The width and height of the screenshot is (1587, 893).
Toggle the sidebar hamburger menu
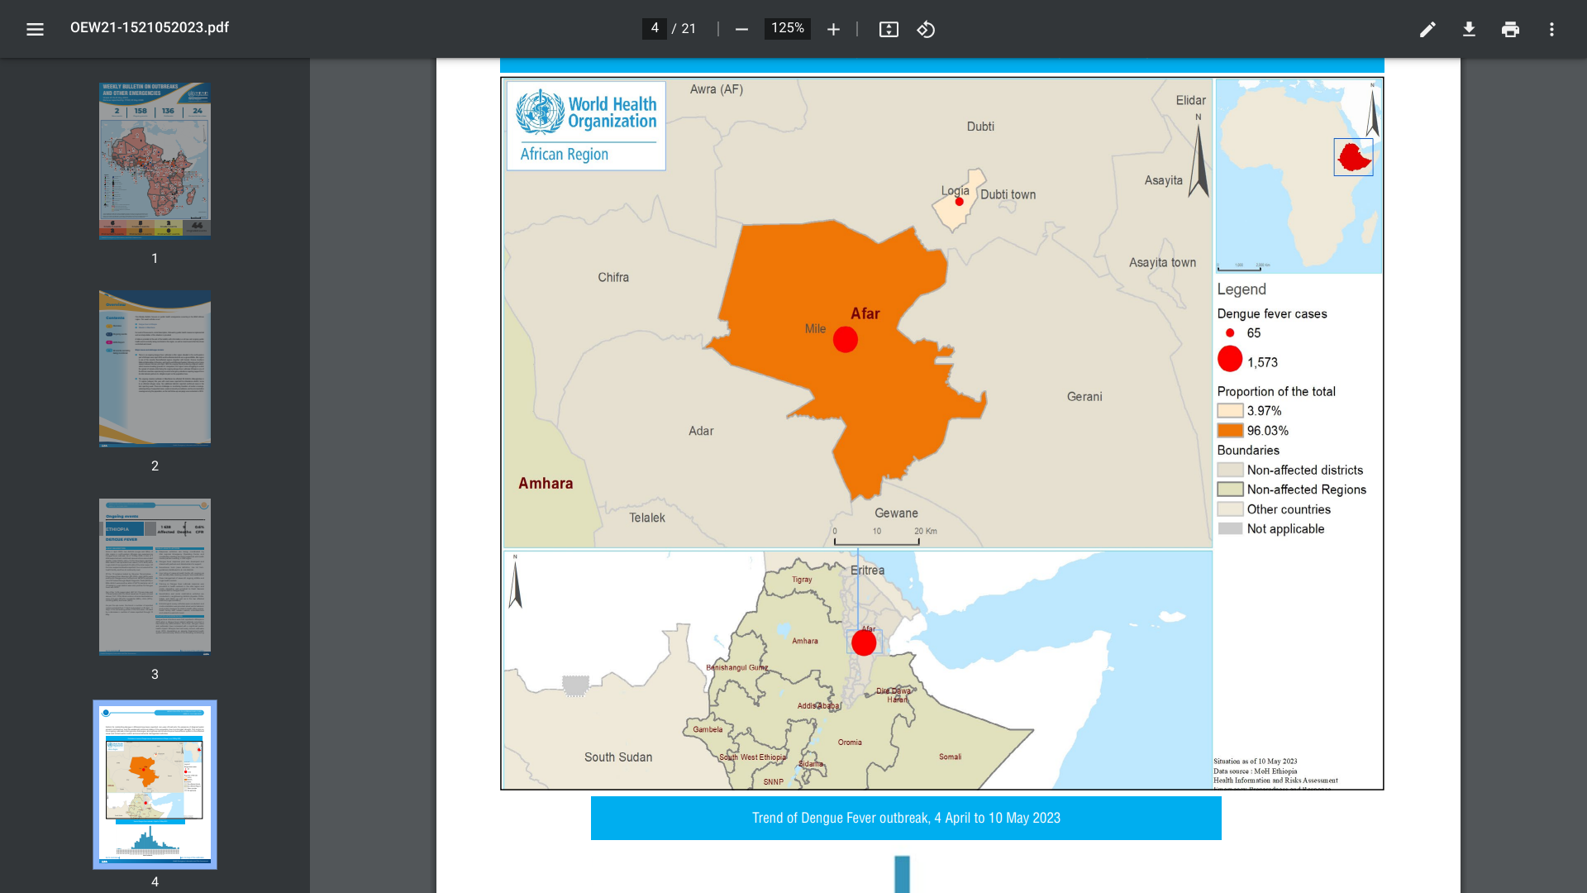click(35, 30)
